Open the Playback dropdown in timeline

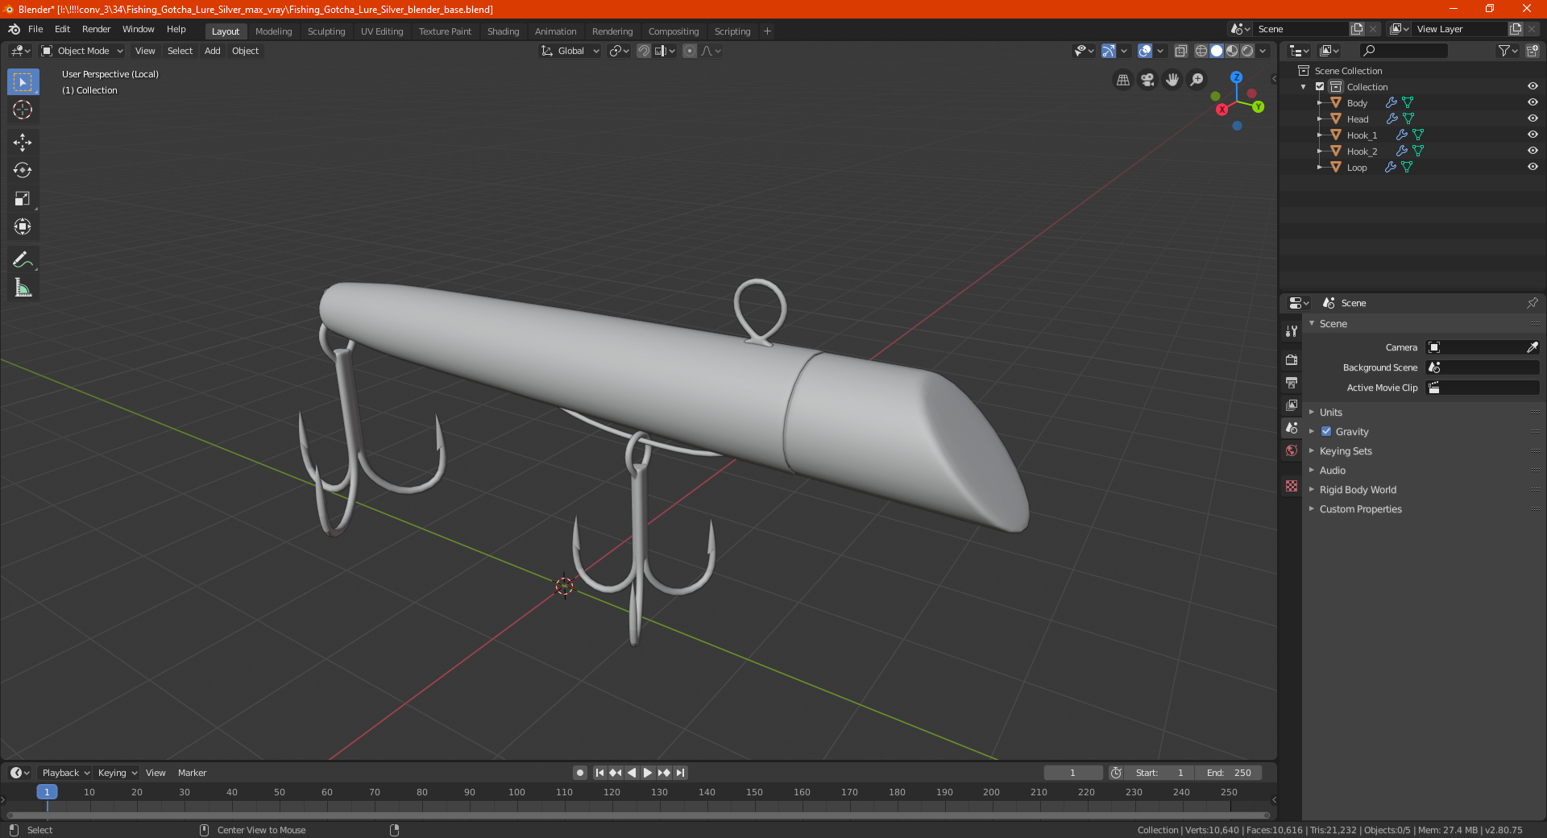tap(65, 773)
